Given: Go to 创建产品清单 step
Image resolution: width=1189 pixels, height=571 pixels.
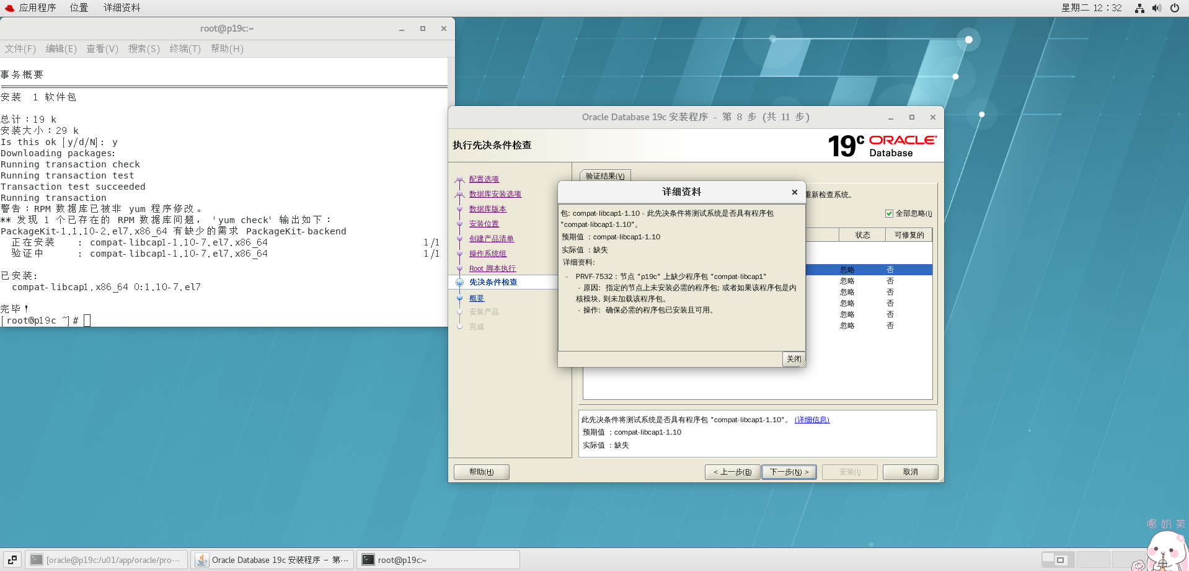Looking at the screenshot, I should point(492,239).
